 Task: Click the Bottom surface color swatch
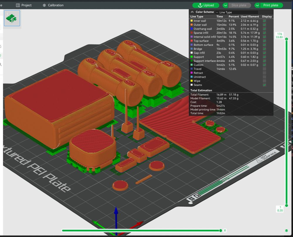(x=192, y=45)
